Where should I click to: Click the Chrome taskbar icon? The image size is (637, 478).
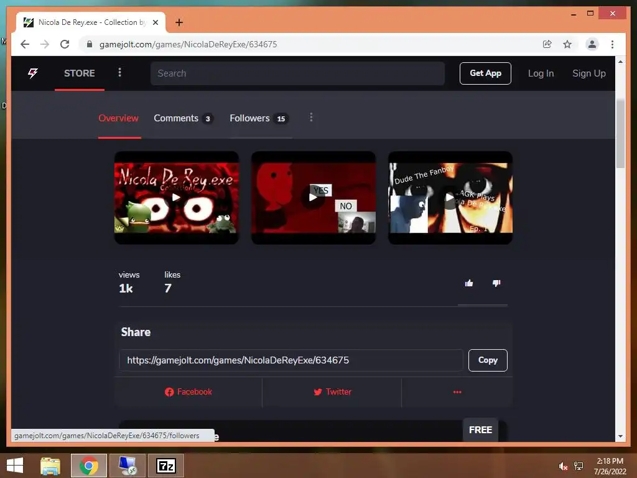tap(89, 466)
